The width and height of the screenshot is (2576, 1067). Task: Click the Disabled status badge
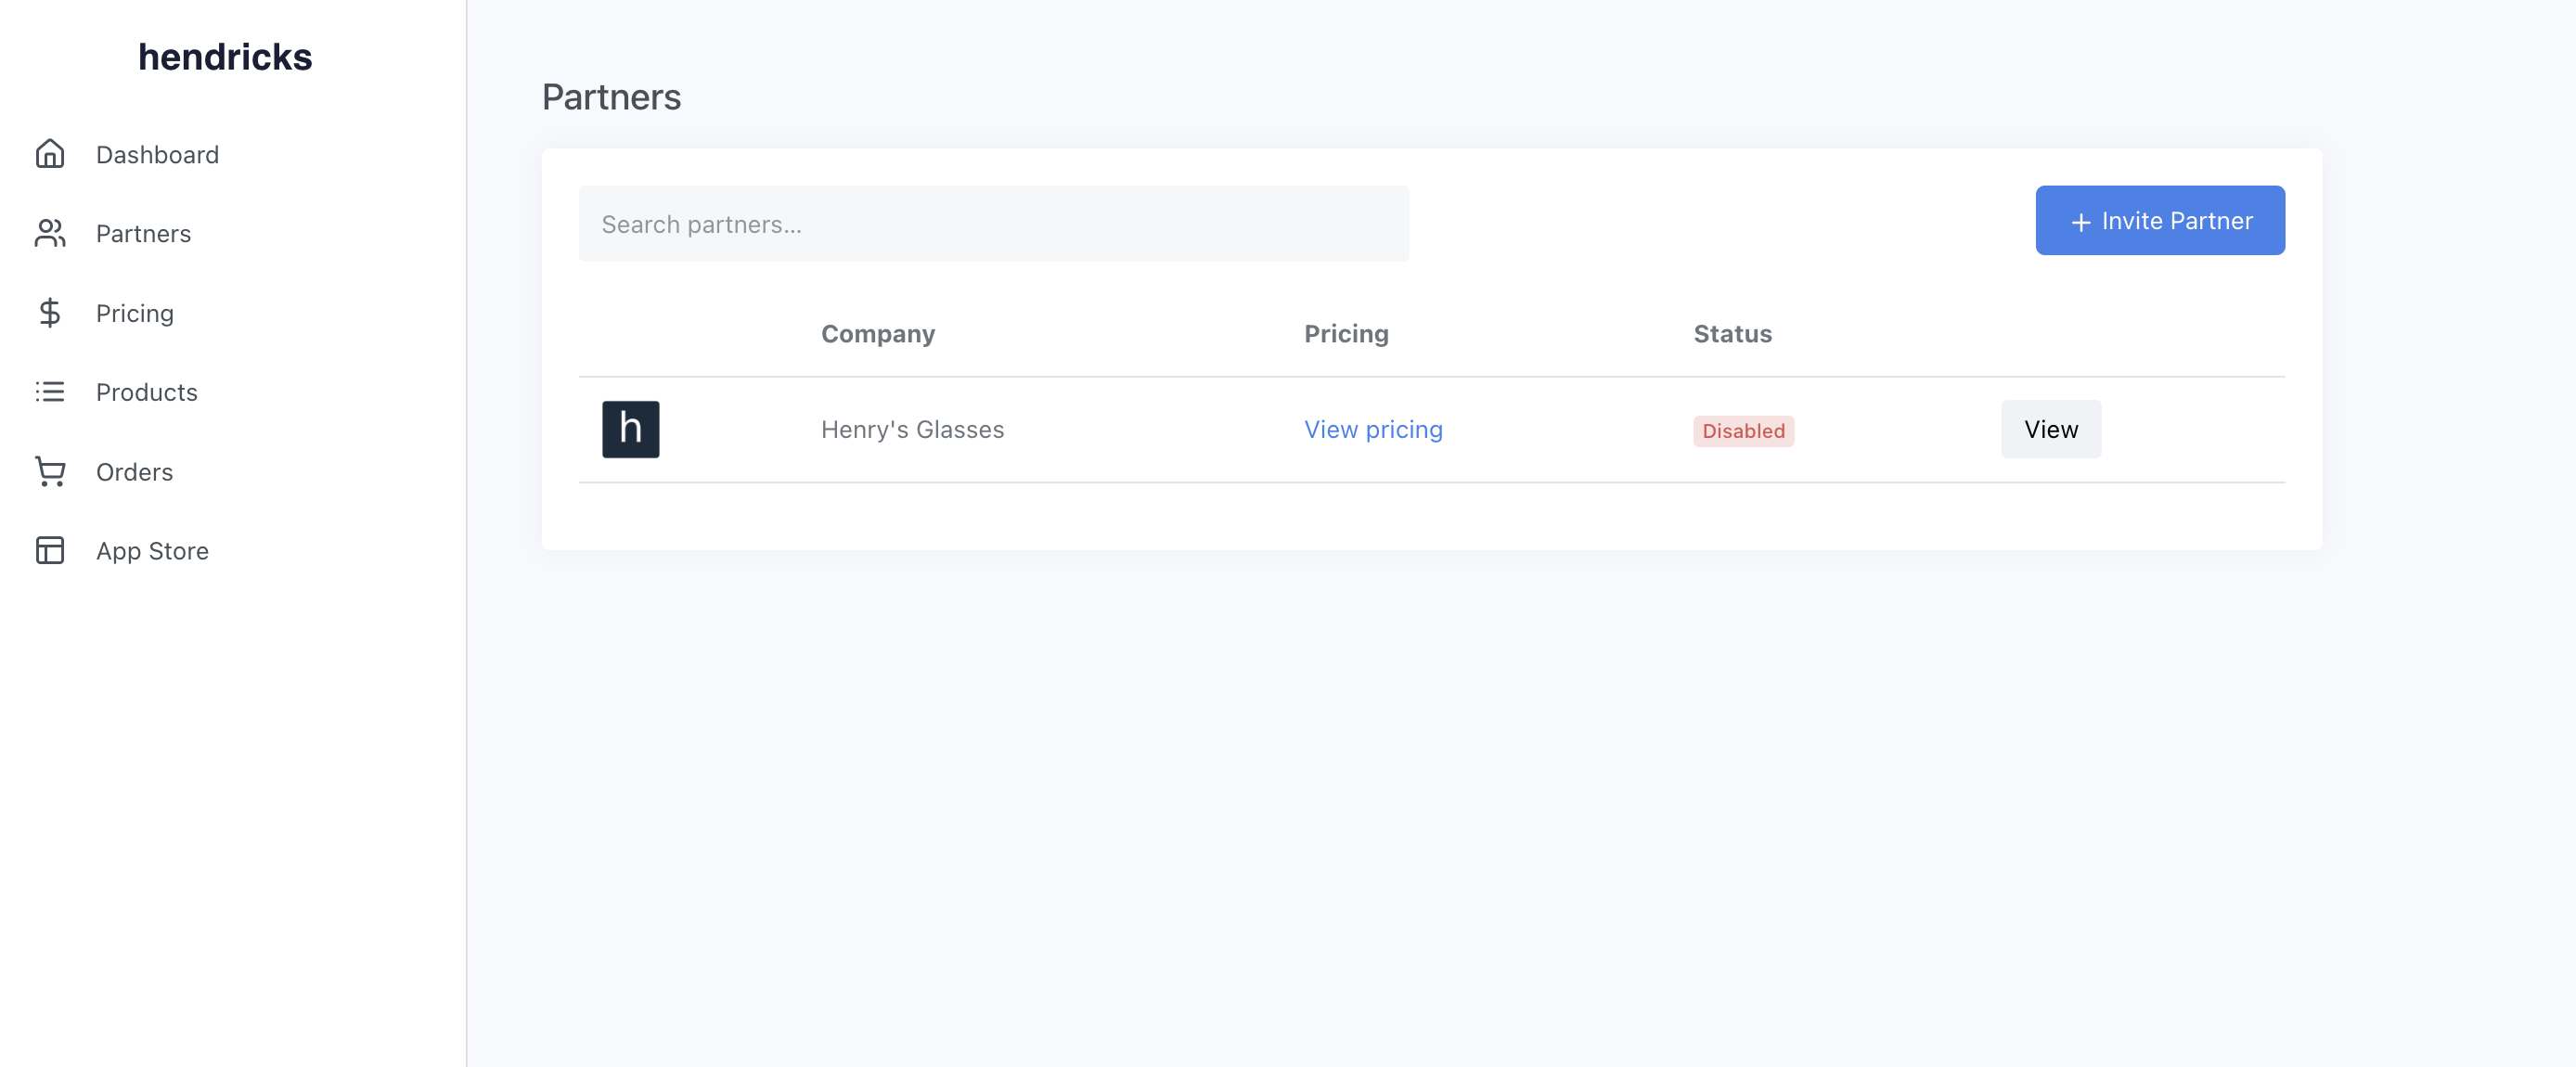click(1742, 431)
